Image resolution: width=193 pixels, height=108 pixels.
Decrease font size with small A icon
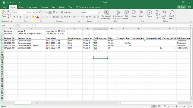pos(40,13)
